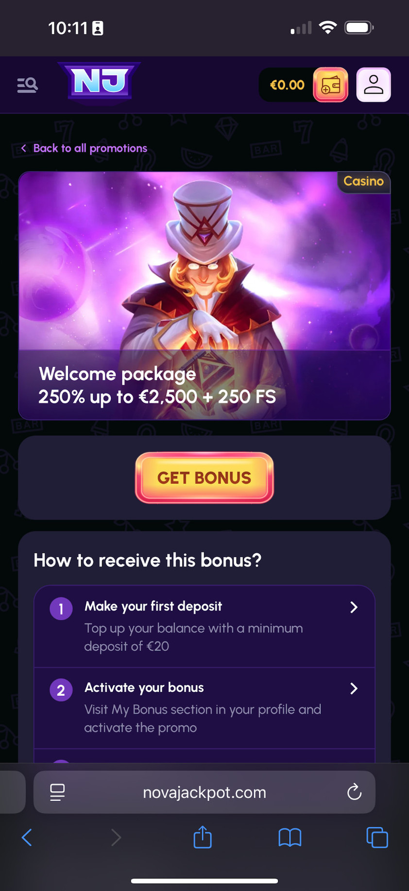409x891 pixels.
Task: Go back to all promotions
Action: click(x=84, y=148)
